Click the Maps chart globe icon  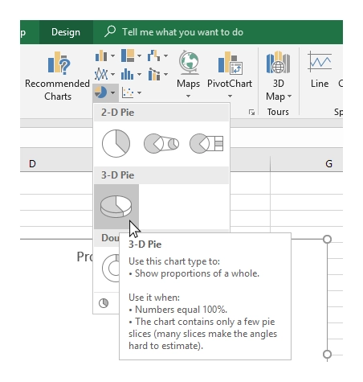coord(189,63)
